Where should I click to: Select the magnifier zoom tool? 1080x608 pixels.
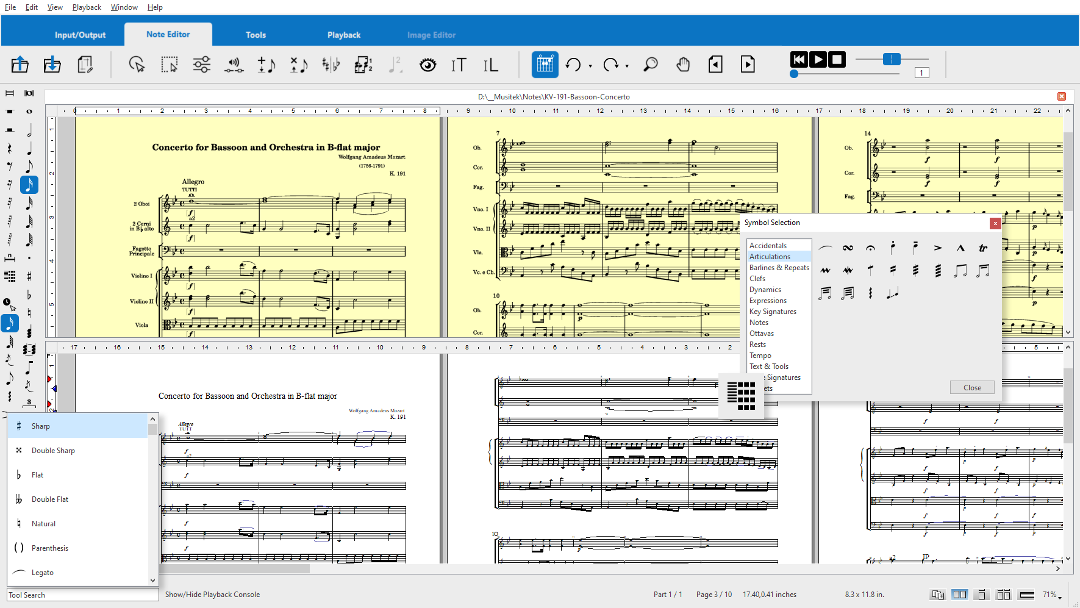pos(651,64)
